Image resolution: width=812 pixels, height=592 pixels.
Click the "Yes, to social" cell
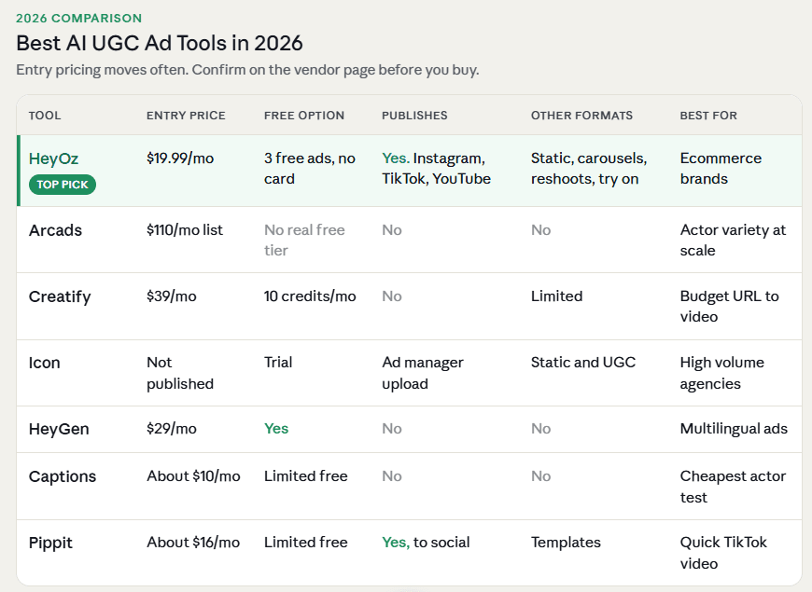pyautogui.click(x=426, y=543)
